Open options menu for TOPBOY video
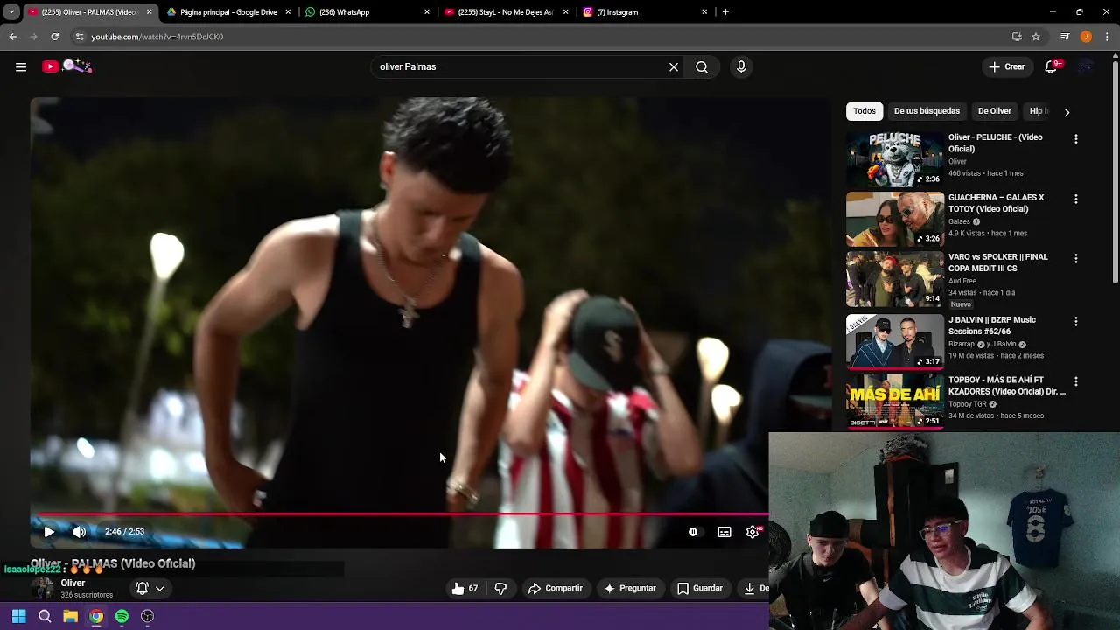The height and width of the screenshot is (630, 1120). point(1075,381)
